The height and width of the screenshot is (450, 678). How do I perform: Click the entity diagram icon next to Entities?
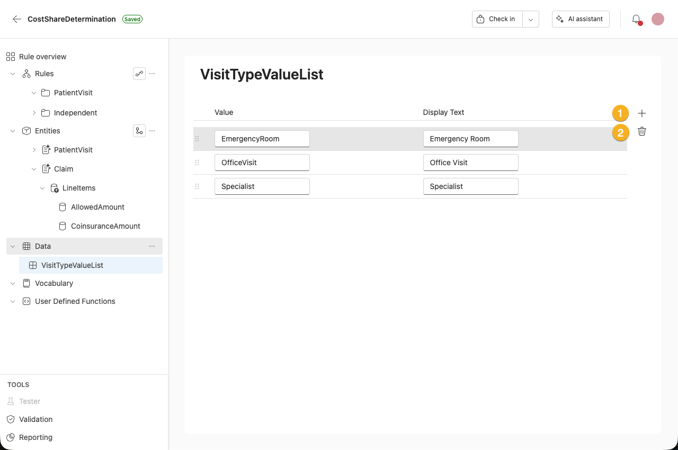[x=139, y=131]
